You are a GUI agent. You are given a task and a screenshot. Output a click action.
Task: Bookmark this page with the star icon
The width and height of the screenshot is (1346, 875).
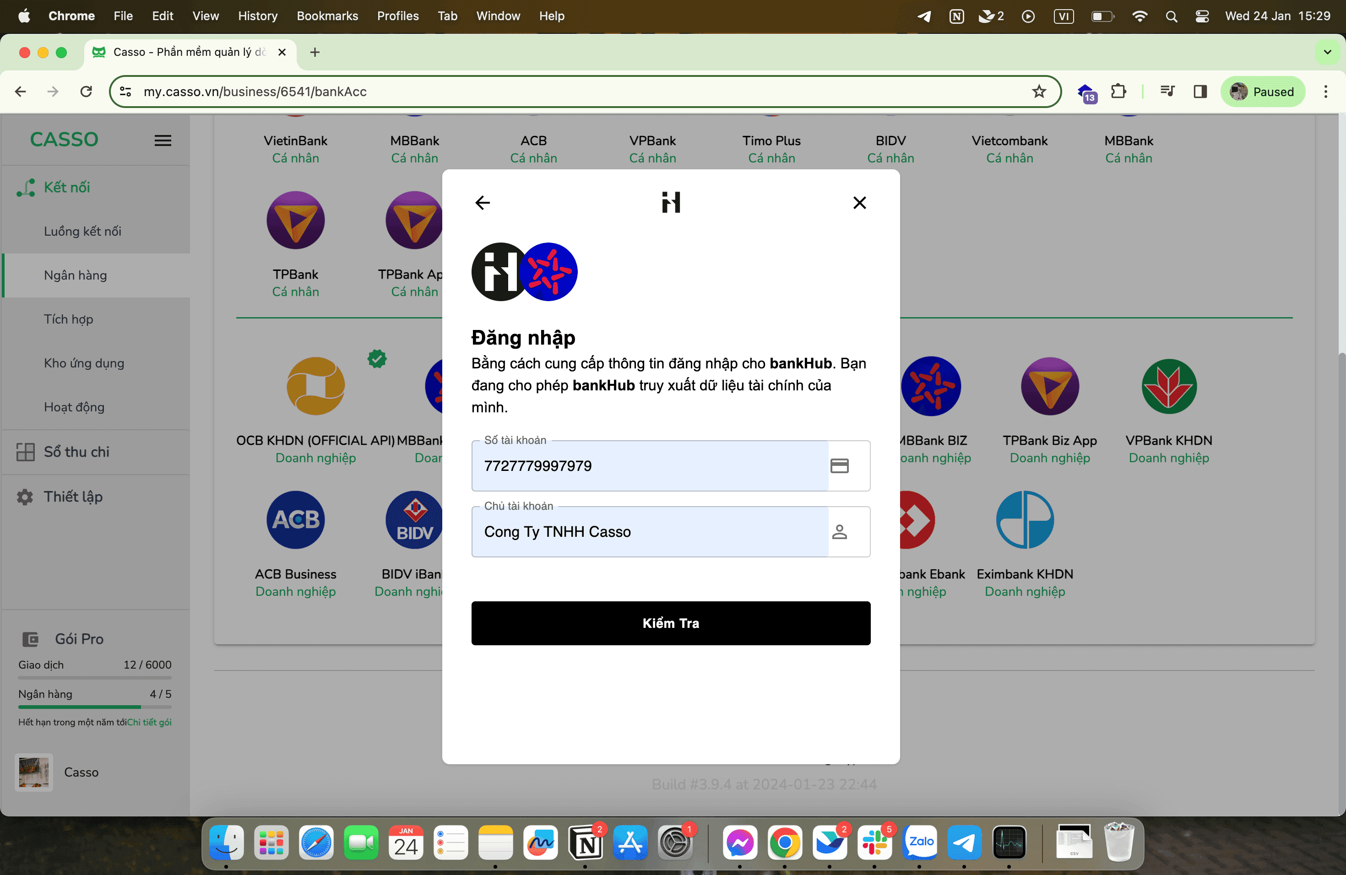pos(1039,92)
